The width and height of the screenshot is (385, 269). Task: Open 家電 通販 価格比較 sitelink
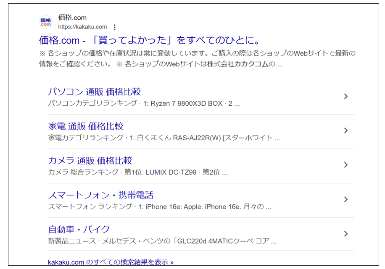click(86, 126)
